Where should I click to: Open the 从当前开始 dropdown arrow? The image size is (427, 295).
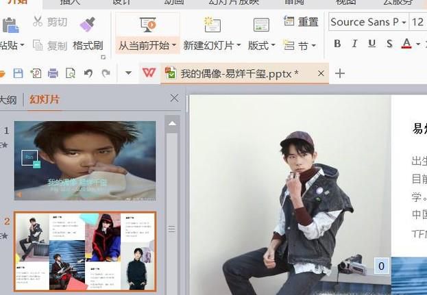coord(174,45)
